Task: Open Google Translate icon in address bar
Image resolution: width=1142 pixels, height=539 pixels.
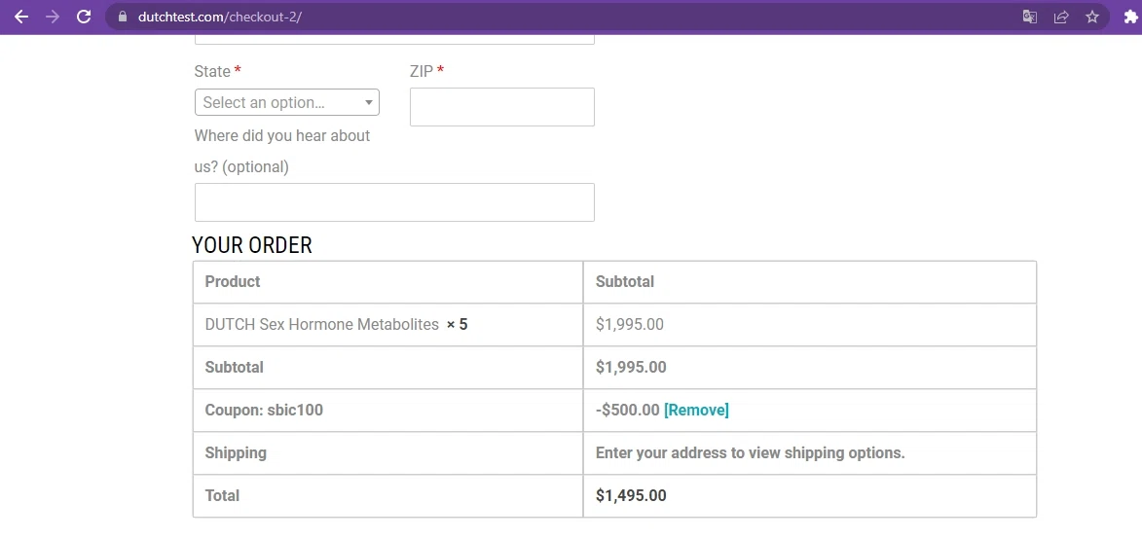Action: [1030, 17]
